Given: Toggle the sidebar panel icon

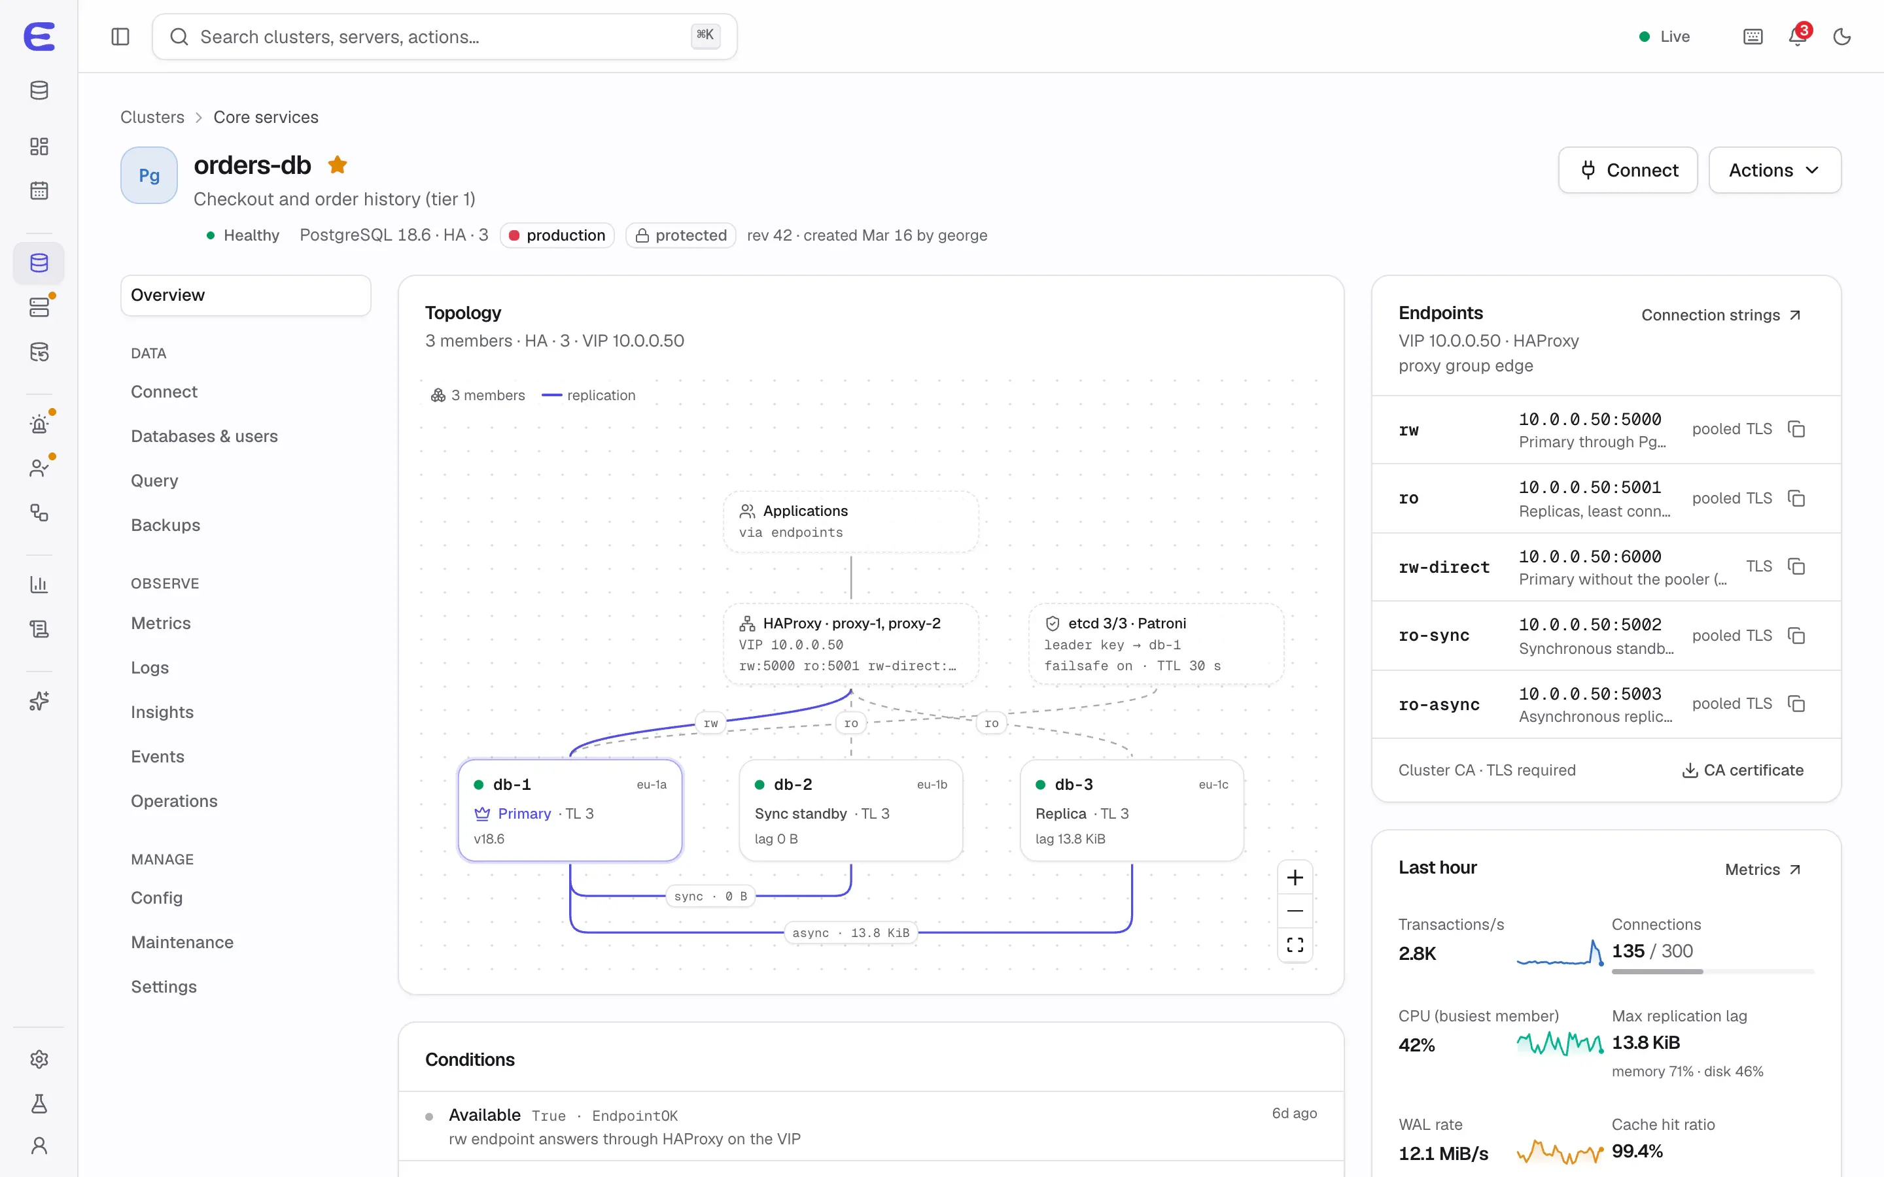Looking at the screenshot, I should click(x=120, y=37).
